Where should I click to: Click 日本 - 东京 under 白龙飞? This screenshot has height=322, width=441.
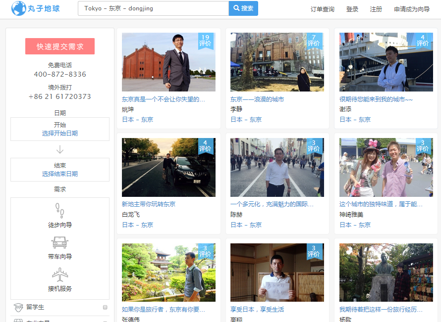pyautogui.click(x=138, y=225)
